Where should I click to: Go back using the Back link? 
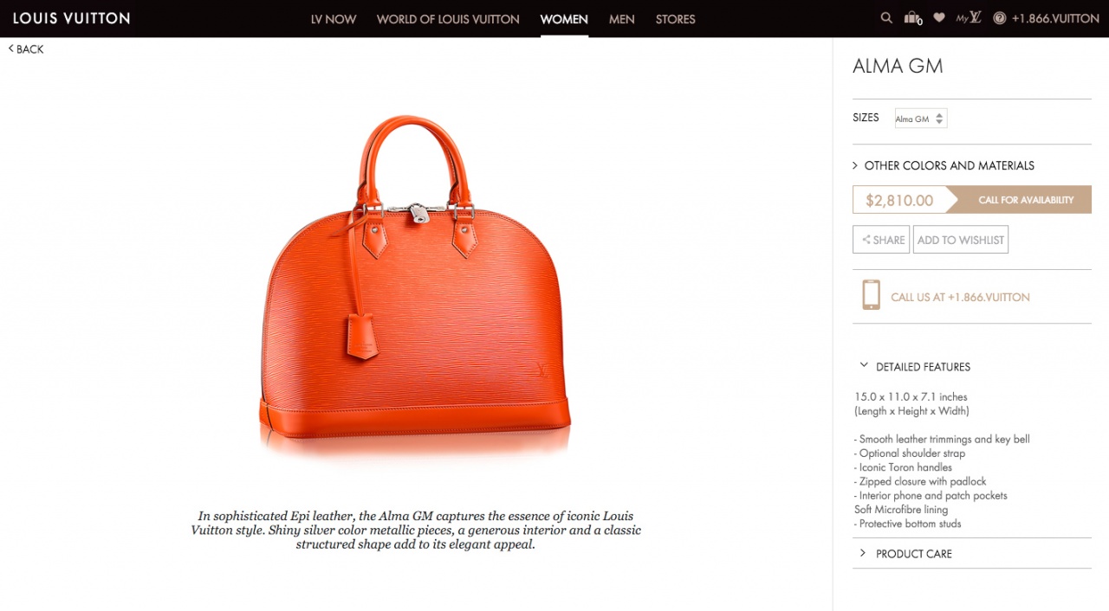(26, 49)
